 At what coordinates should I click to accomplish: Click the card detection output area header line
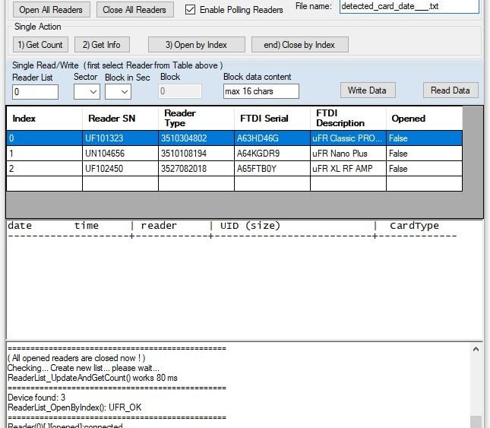coord(223,226)
